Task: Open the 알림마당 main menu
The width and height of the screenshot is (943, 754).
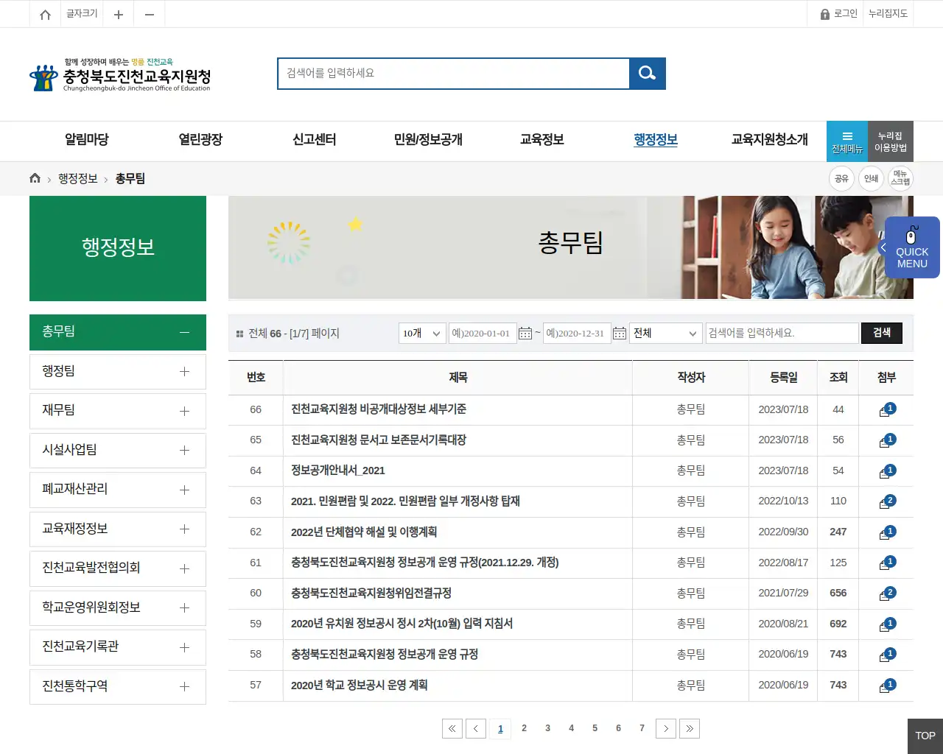Action: point(87,139)
